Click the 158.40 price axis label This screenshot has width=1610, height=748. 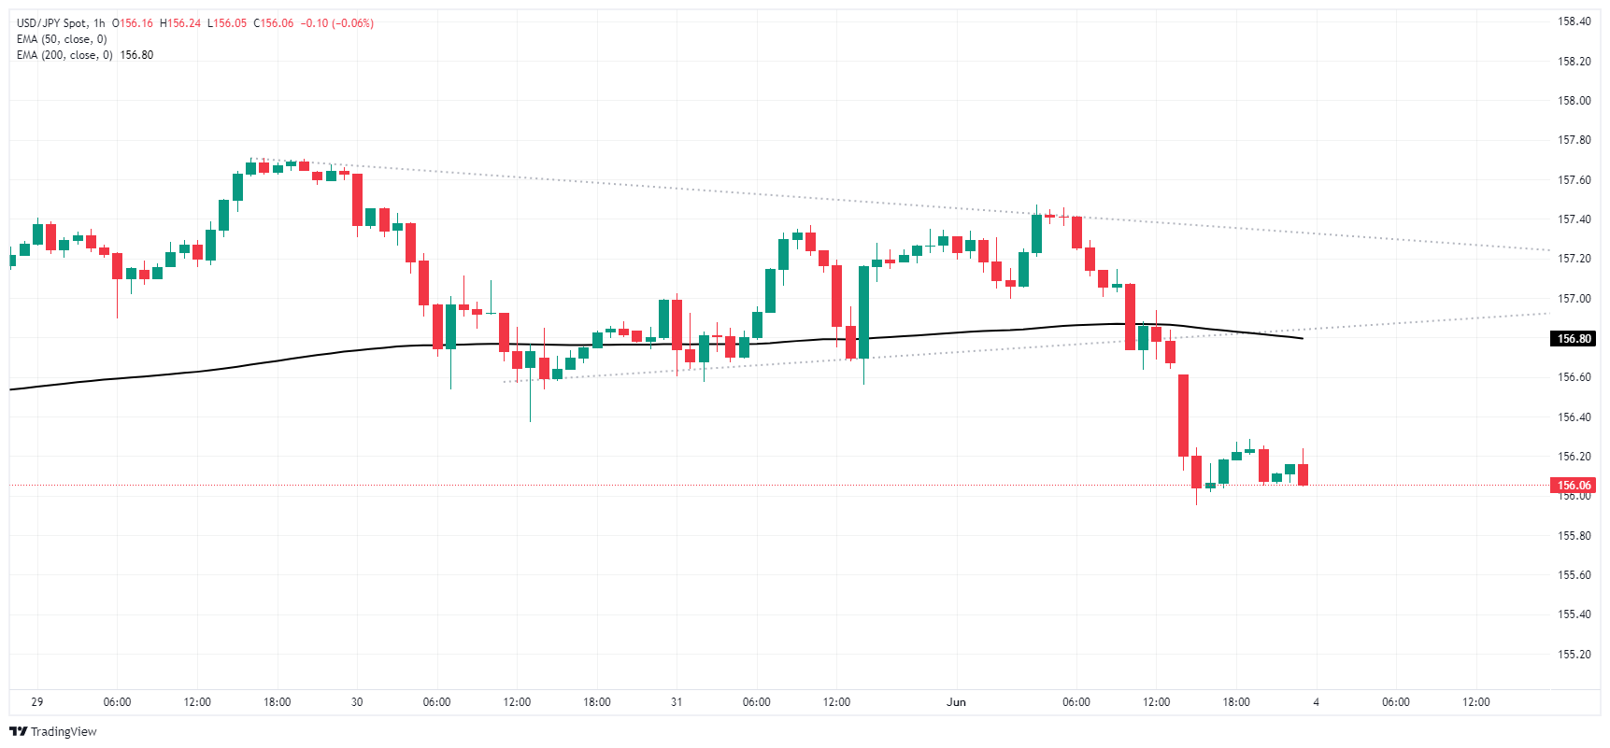point(1574,21)
